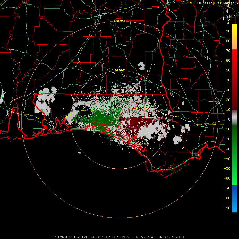Screen dimensions: 239x239
Task: Click the 50 NMI range ring label
Action: coord(119,70)
